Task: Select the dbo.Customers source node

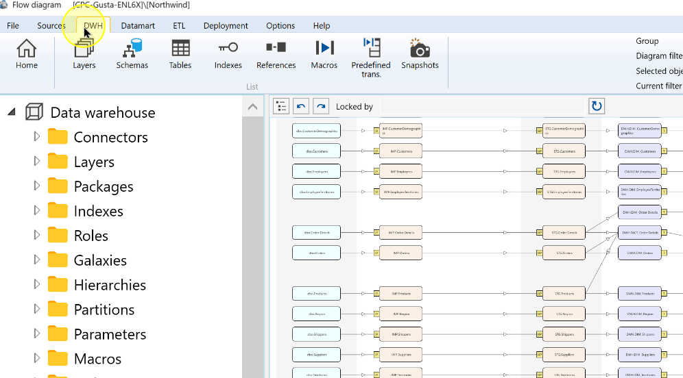Action: coord(316,151)
